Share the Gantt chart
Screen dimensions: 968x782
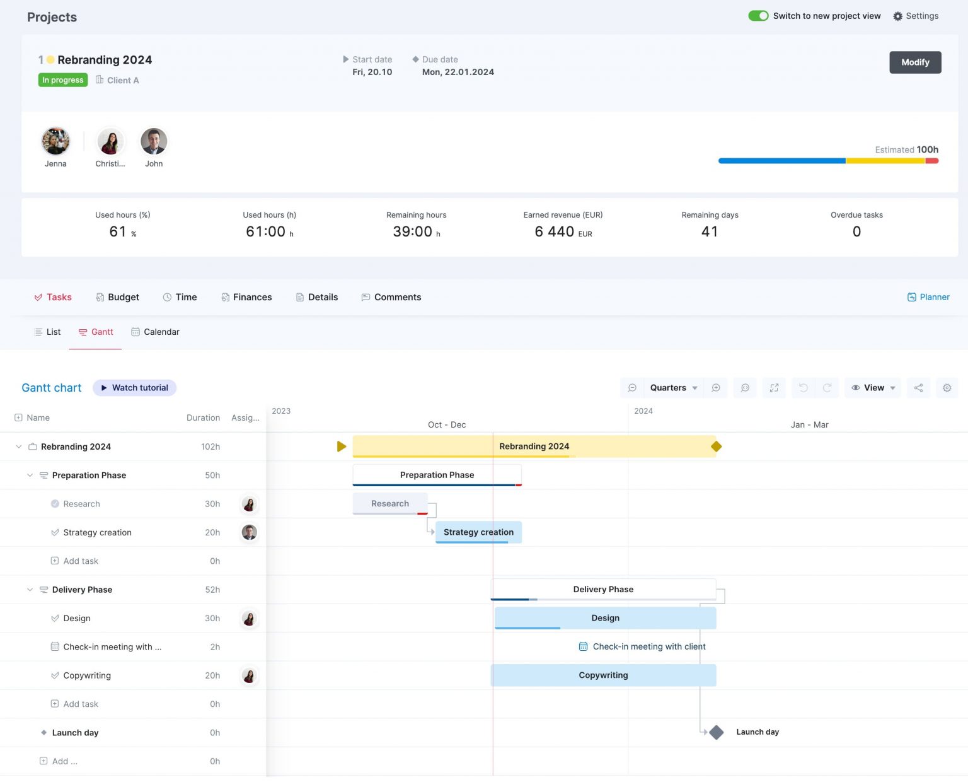pos(918,388)
